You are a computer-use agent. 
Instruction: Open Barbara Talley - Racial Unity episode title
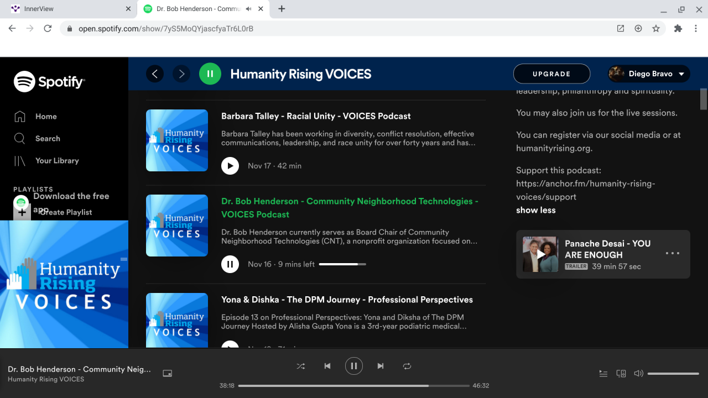(316, 116)
